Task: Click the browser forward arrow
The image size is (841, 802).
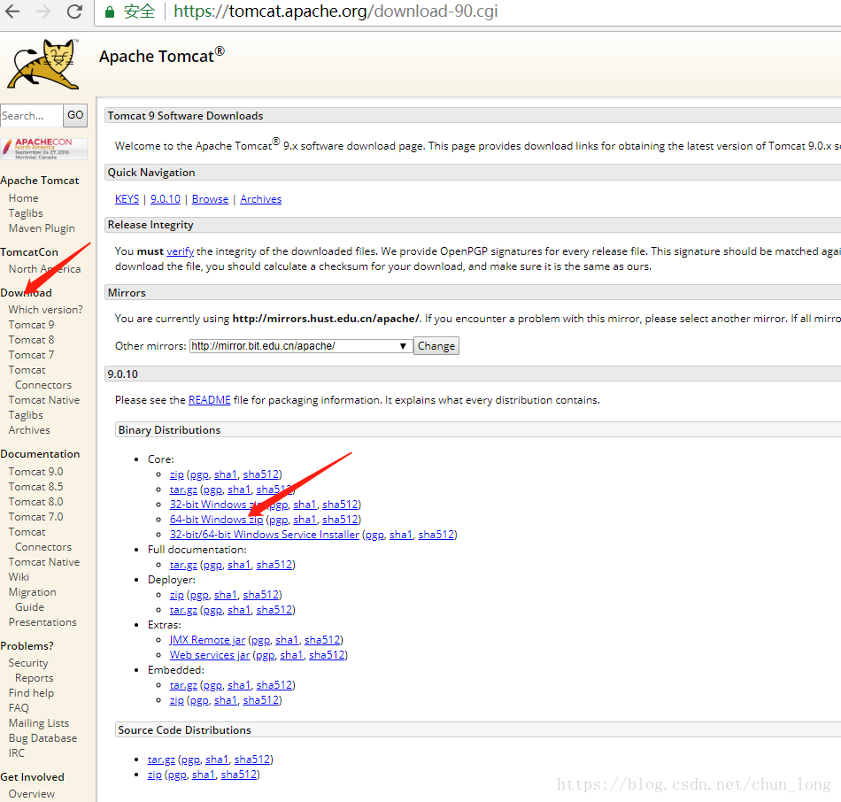Action: point(43,11)
